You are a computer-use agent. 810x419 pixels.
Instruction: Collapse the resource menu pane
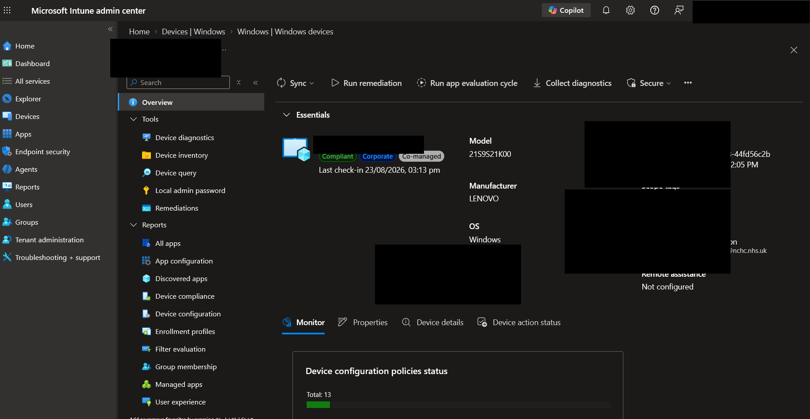click(x=255, y=82)
